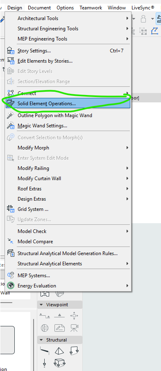Select the Interior Elevation tool
This screenshot has width=161, height=371.
74,316
